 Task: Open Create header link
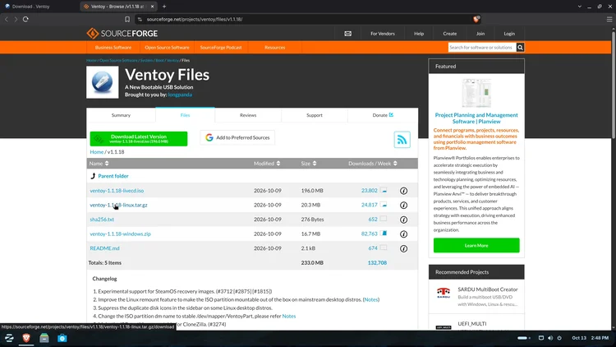pyautogui.click(x=450, y=34)
